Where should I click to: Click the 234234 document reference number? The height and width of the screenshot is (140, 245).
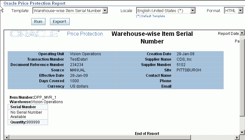(77, 65)
